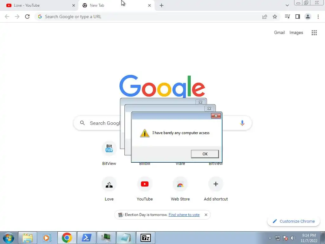
Task: Click OK in the warning dialog
Action: [205, 154]
